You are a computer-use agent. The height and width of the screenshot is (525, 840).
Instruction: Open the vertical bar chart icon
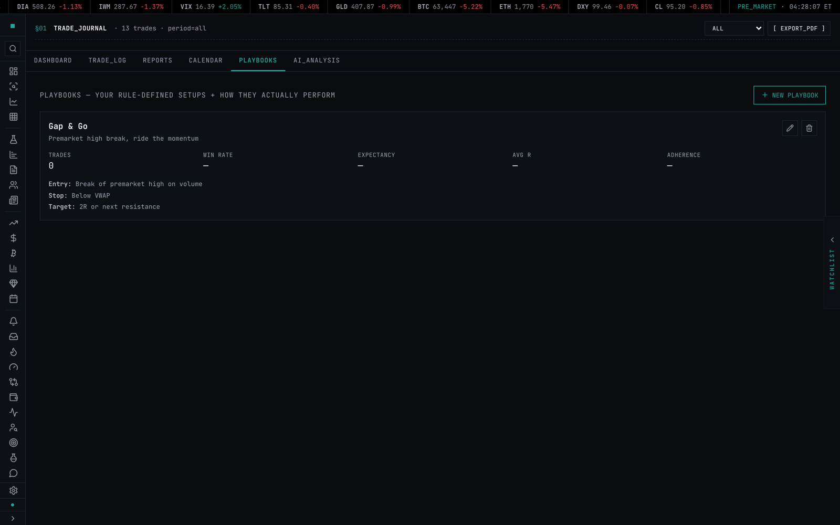pyautogui.click(x=13, y=268)
